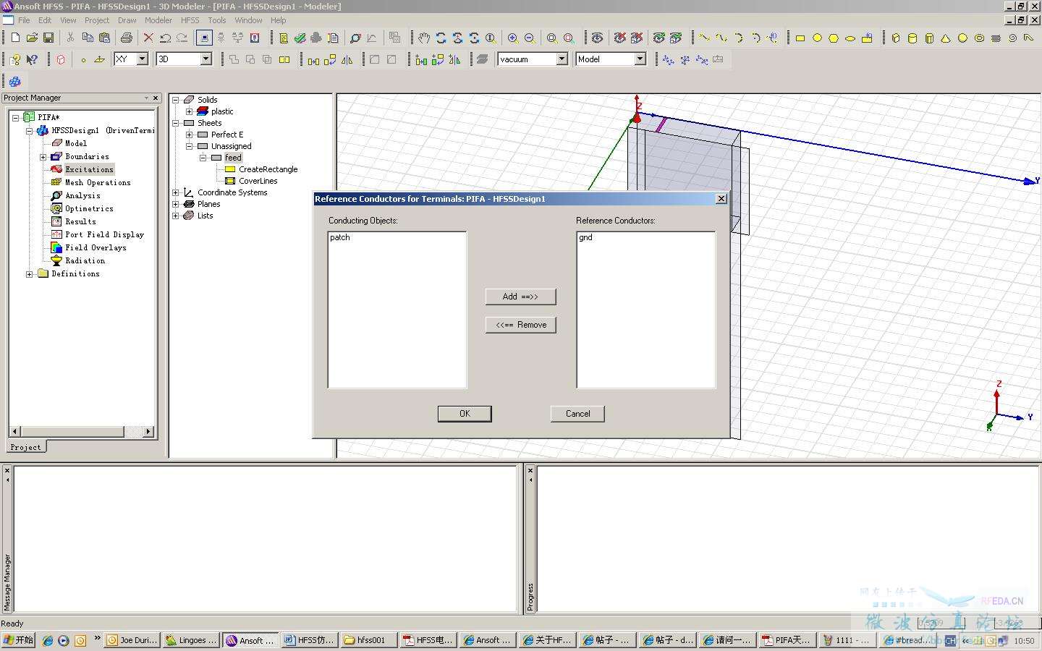
Task: Click OK in Reference Conductors dialog
Action: pos(465,414)
